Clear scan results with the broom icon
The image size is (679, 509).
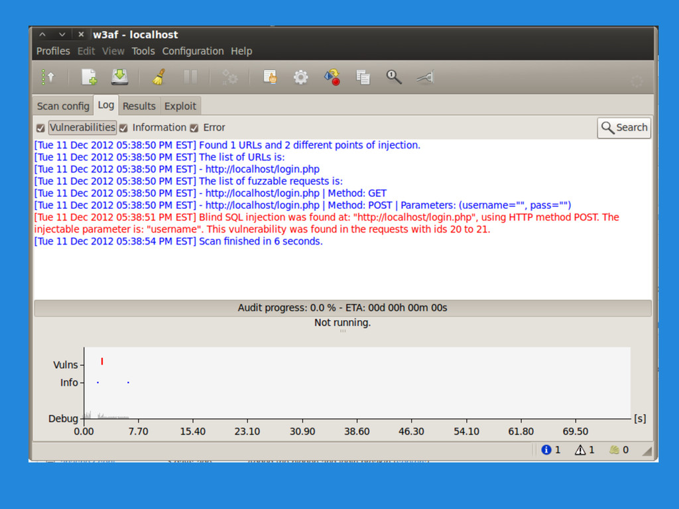pos(159,78)
